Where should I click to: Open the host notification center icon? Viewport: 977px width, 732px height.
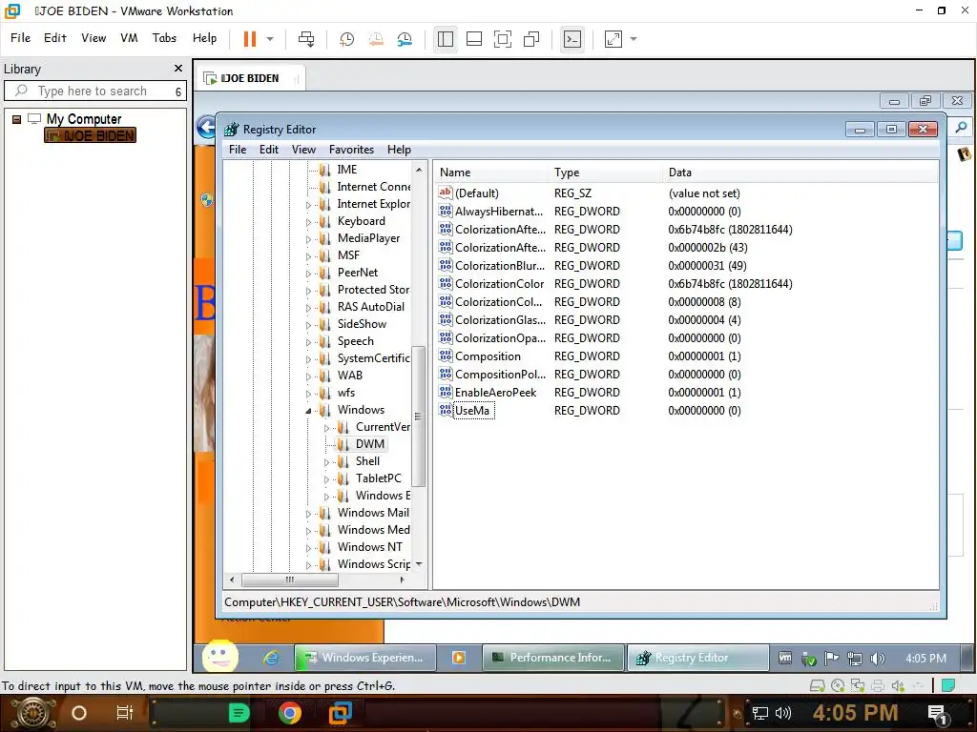937,713
